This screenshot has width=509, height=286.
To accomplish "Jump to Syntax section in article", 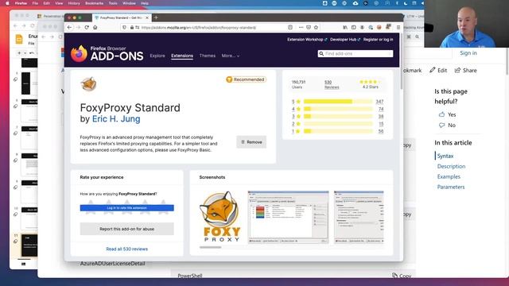I will 445,156.
